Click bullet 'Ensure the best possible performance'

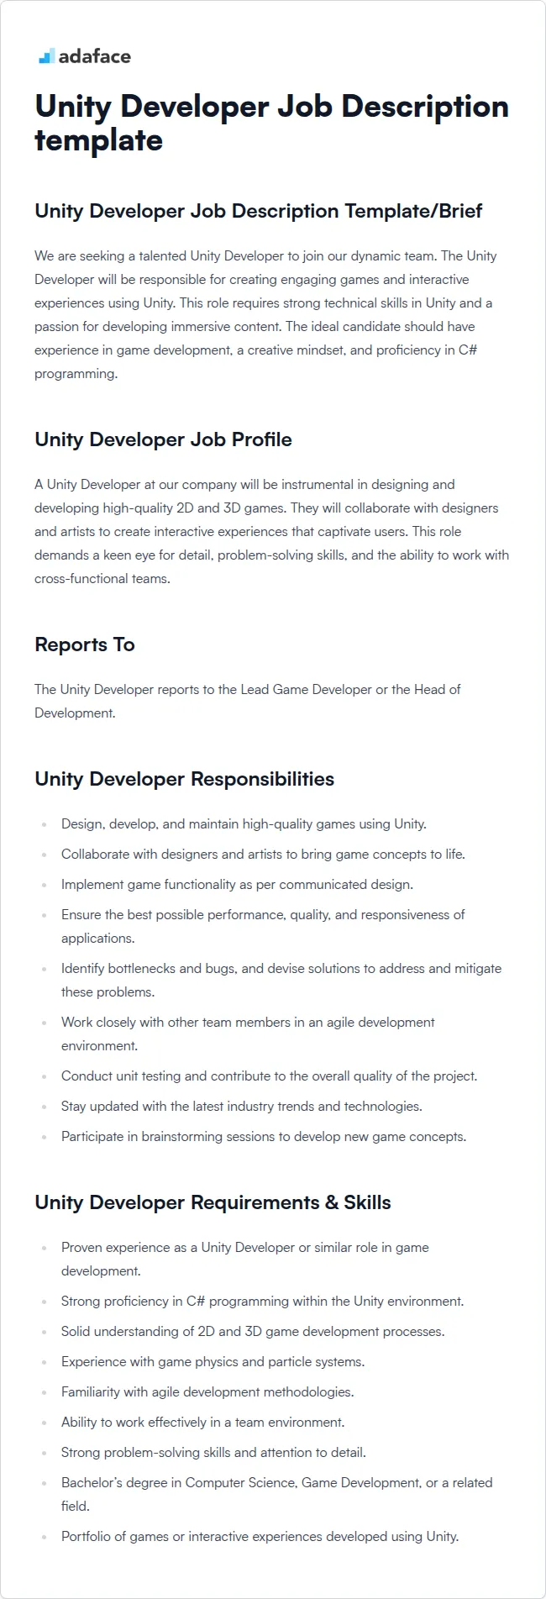coord(263,926)
